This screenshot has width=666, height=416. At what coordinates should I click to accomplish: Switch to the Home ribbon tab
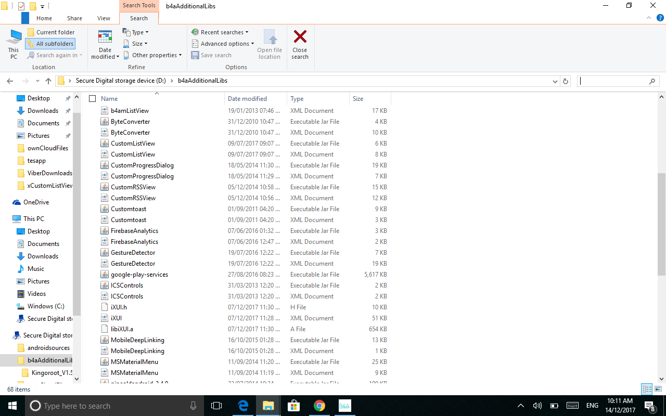coord(44,18)
